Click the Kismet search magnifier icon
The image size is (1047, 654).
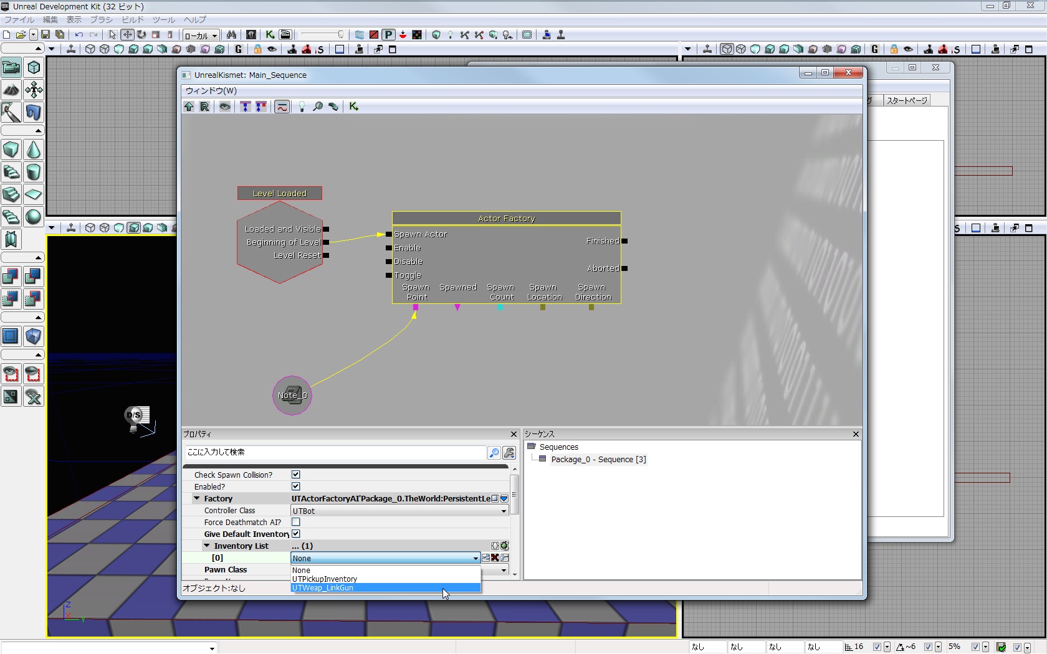(x=318, y=107)
